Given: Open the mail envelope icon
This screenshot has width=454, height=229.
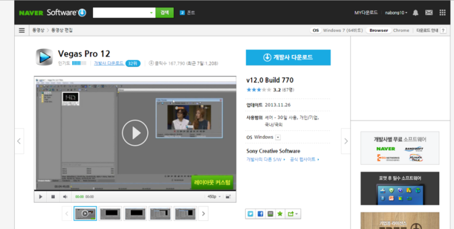Looking at the screenshot, I should (x=429, y=13).
